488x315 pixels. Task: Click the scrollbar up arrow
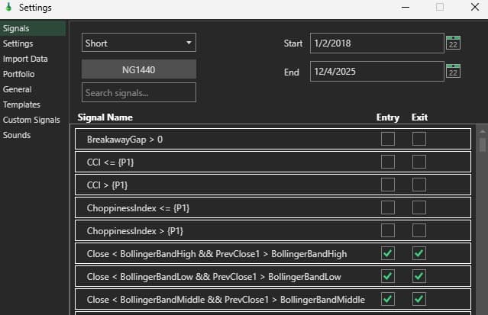pyautogui.click(x=483, y=131)
